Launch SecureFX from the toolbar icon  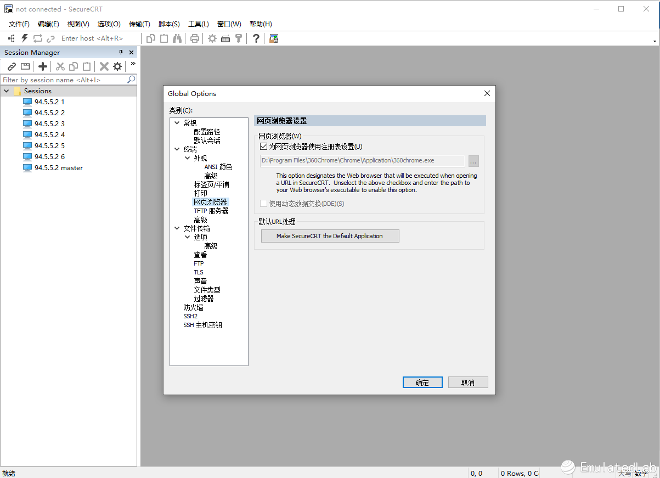coord(274,38)
